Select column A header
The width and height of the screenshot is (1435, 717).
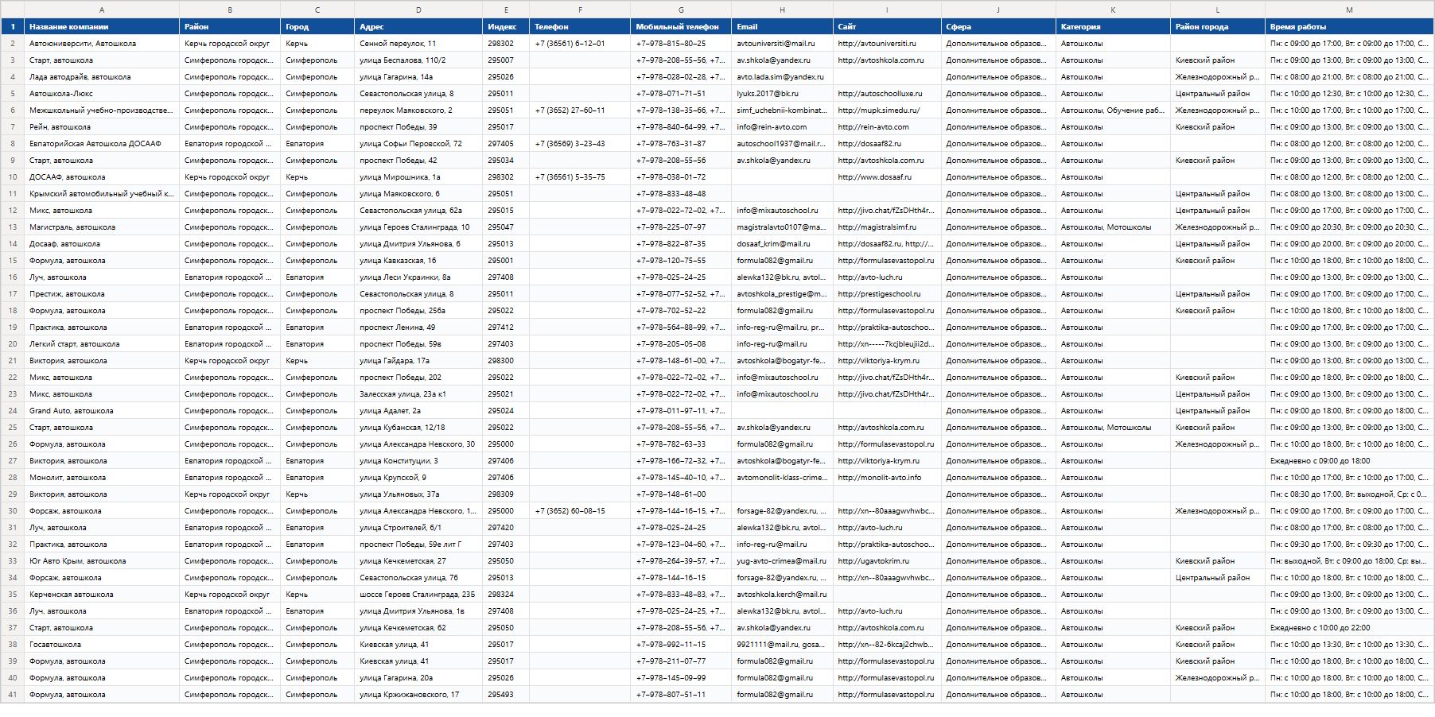coord(102,10)
